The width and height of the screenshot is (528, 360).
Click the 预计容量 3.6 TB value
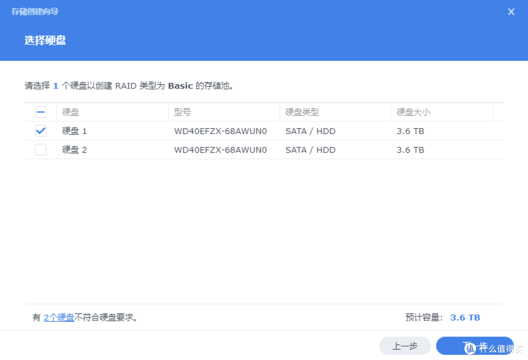(465, 317)
